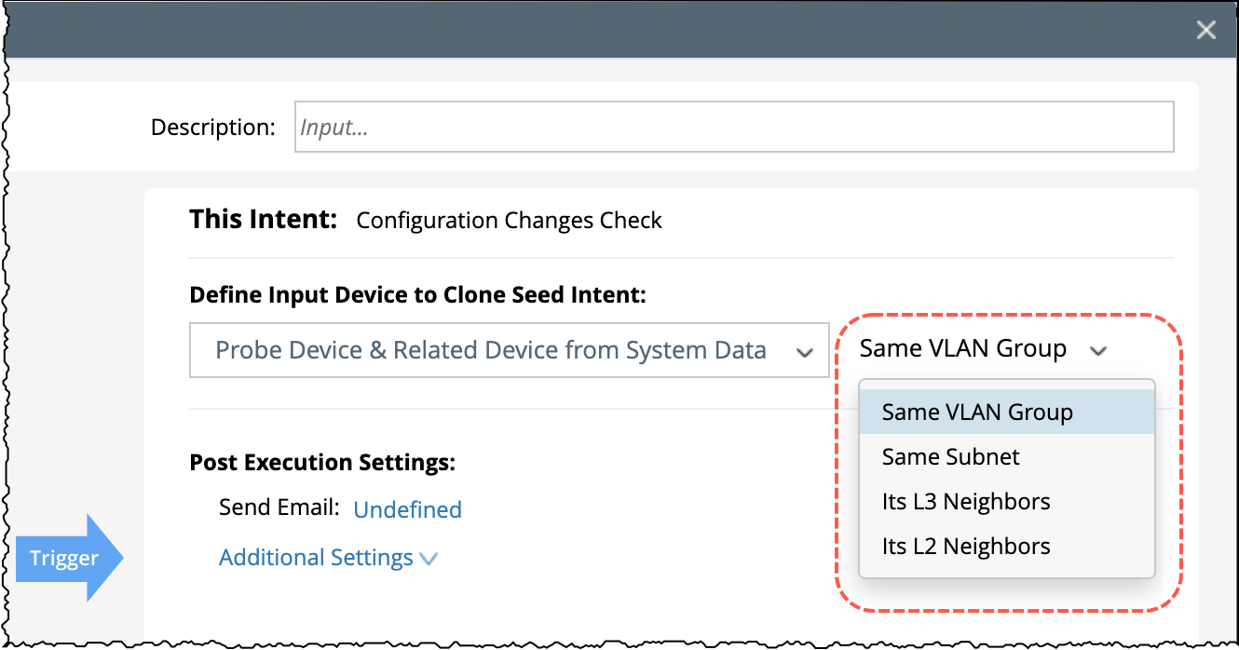Click the Description input field
This screenshot has height=650, width=1239.
[x=734, y=127]
